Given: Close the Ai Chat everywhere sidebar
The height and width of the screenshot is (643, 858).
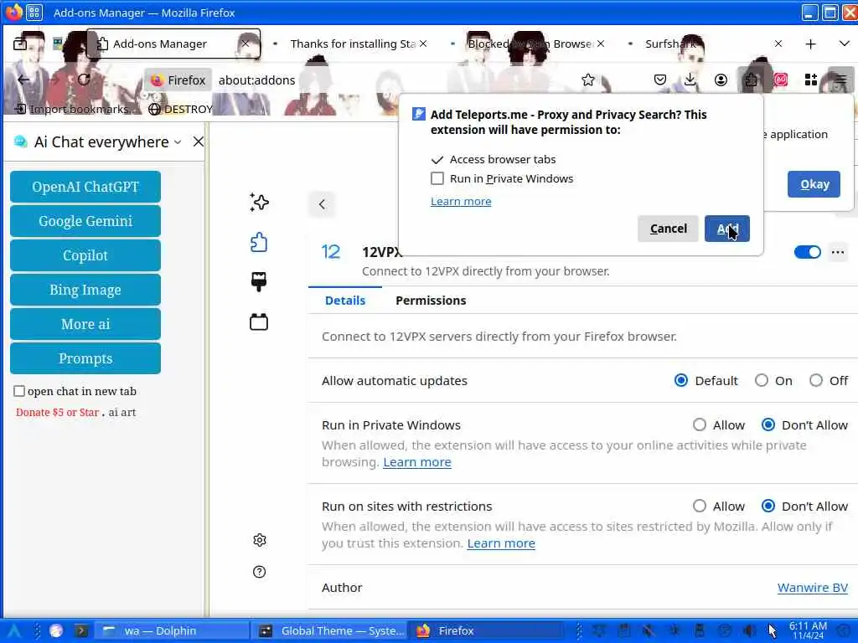Looking at the screenshot, I should click(198, 142).
